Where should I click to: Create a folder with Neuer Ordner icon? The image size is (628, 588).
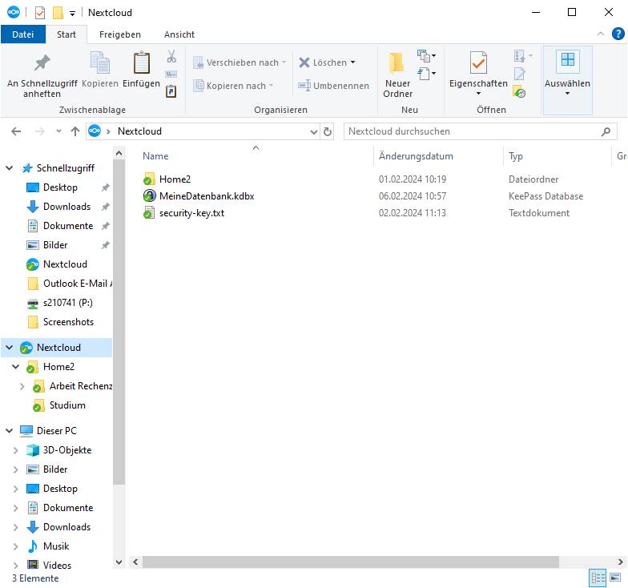[397, 62]
